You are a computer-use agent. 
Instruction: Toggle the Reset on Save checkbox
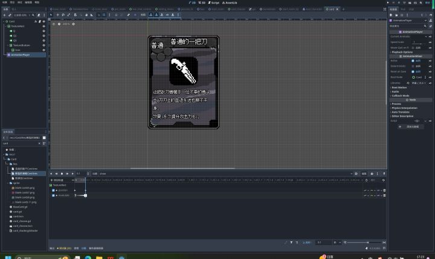413,71
